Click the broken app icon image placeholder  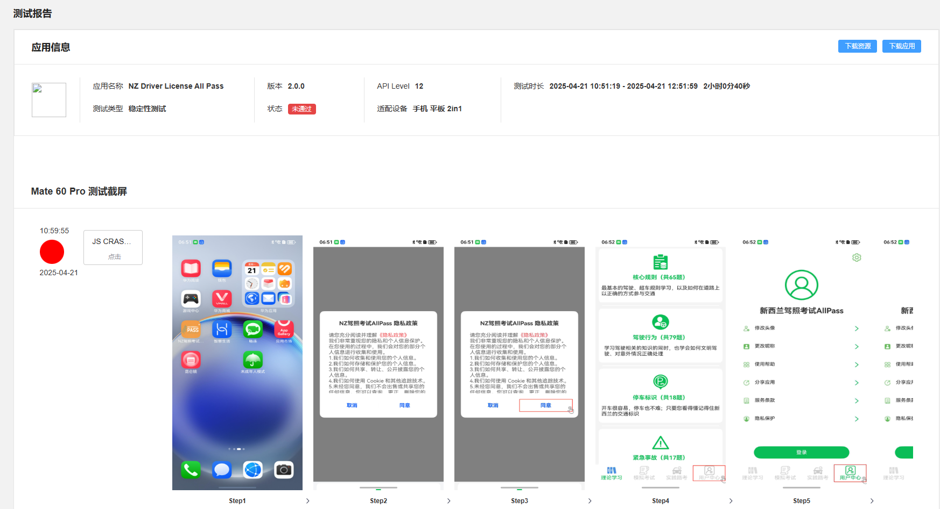(49, 100)
